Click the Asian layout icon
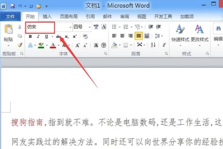The image size is (223, 149). pos(139,45)
